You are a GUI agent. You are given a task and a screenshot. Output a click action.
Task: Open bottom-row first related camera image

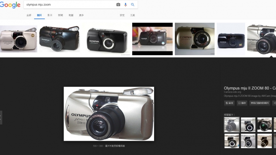click(x=232, y=141)
